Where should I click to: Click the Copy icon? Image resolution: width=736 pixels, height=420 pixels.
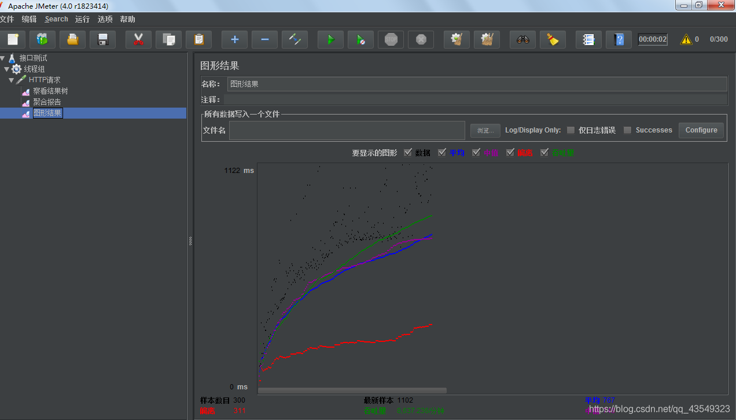168,39
